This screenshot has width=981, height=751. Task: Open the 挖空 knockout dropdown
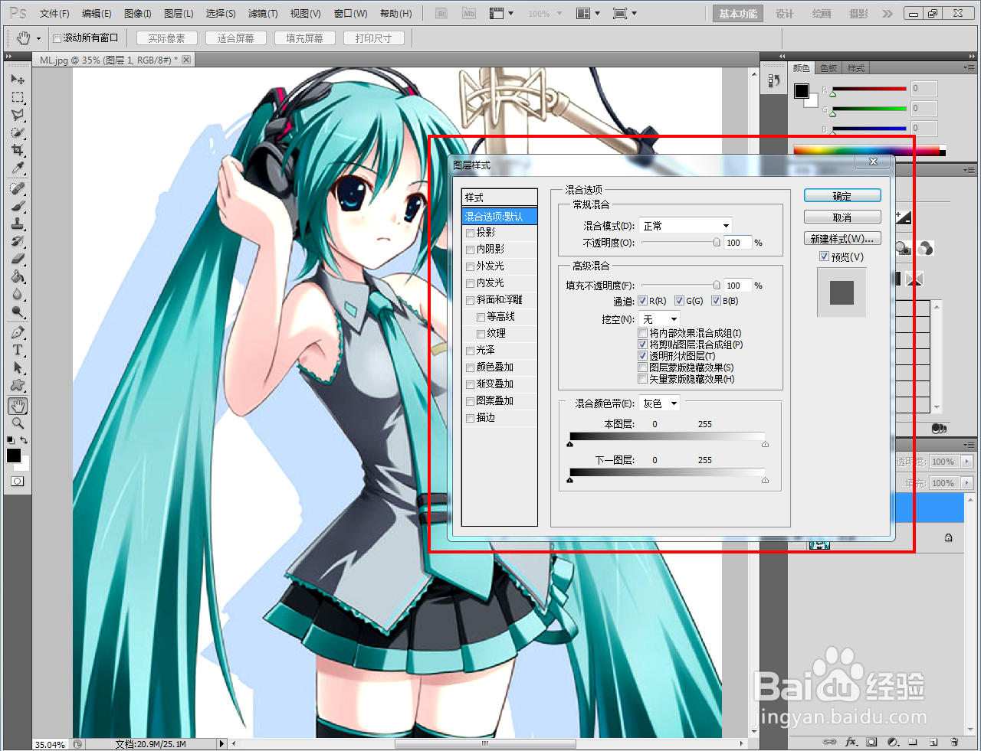660,319
